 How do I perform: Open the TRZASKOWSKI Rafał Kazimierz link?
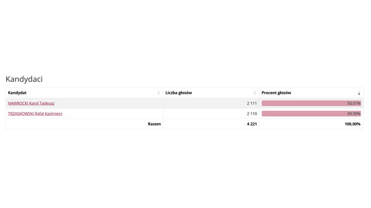click(x=35, y=114)
